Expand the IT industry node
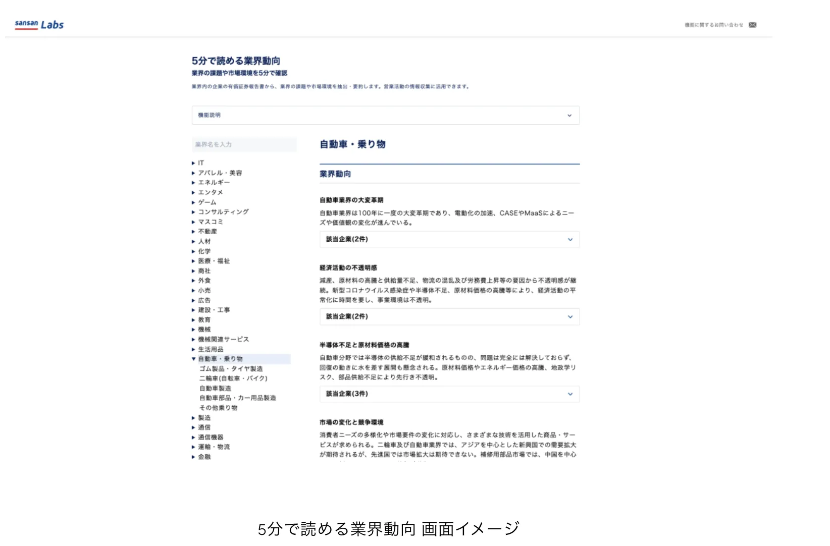830x546 pixels. coord(198,163)
